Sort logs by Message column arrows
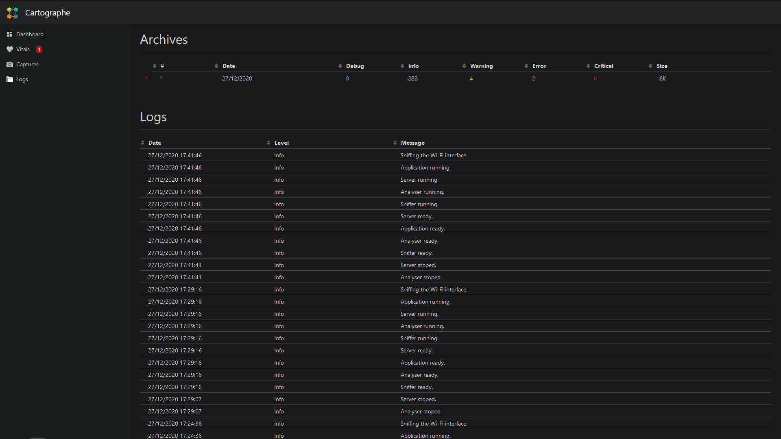The image size is (781, 439). (x=395, y=143)
